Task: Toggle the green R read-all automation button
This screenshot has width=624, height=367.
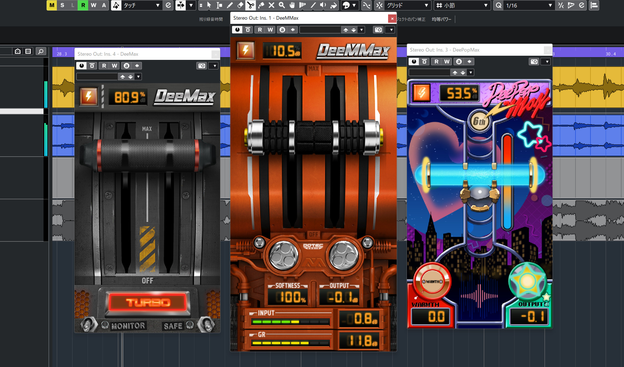Action: coord(83,5)
